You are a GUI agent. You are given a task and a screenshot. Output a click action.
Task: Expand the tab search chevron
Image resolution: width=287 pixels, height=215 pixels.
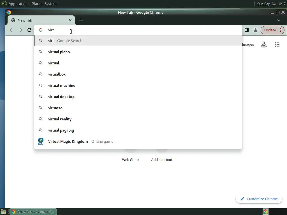point(279,20)
